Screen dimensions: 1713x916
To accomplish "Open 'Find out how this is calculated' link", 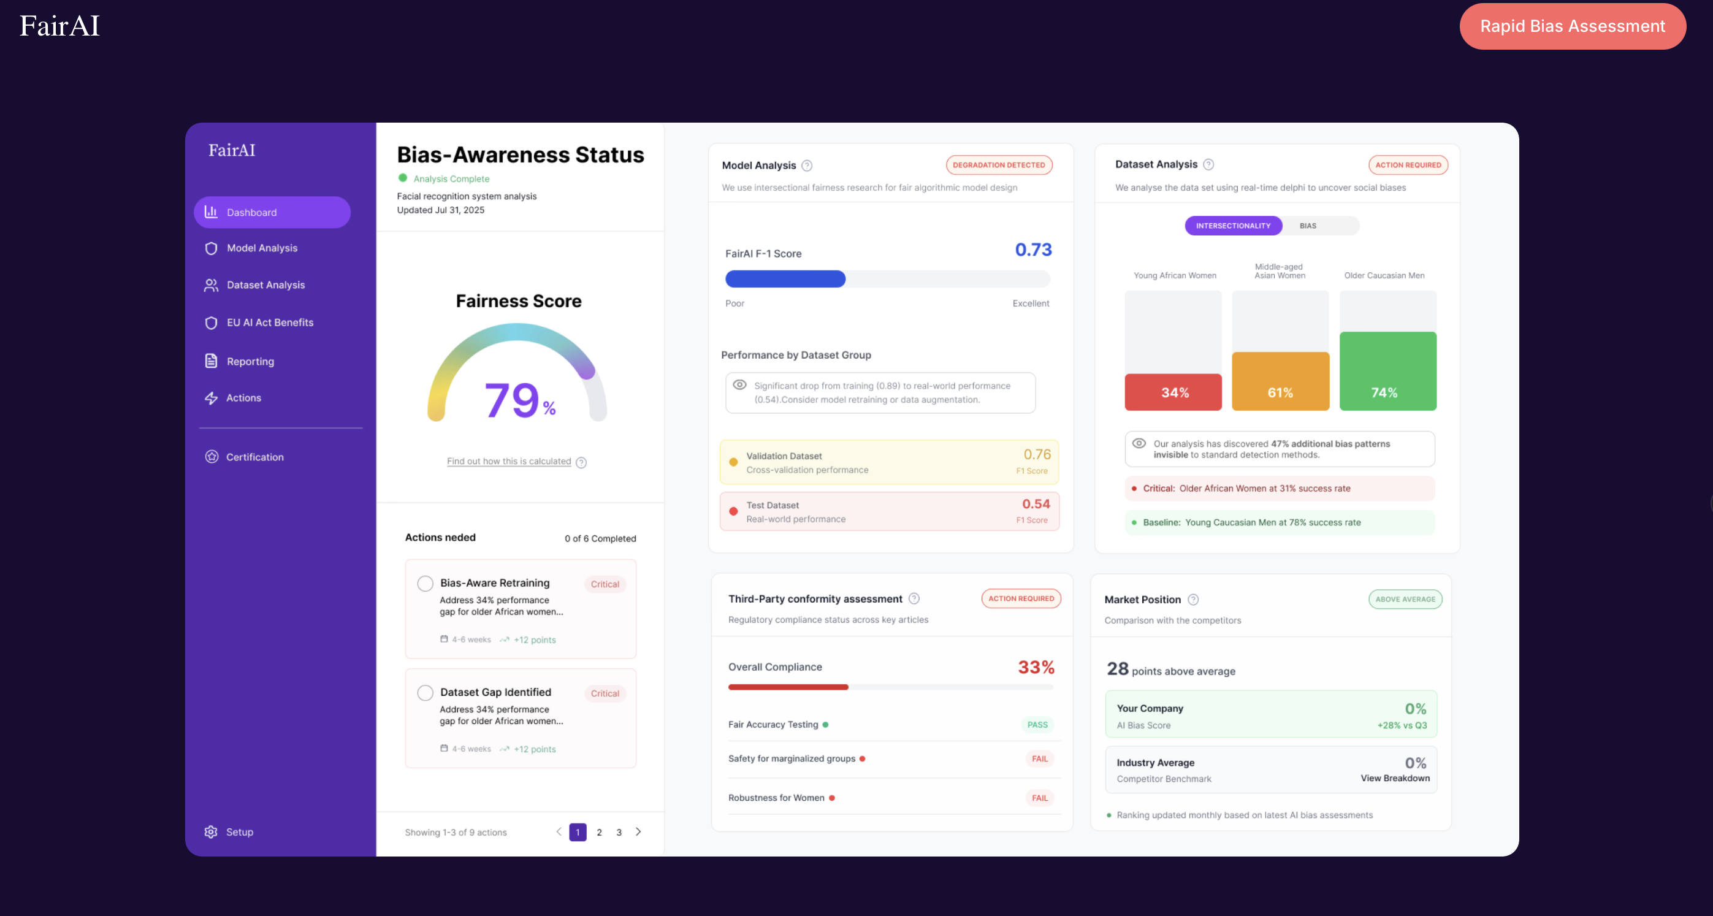I will coord(509,462).
